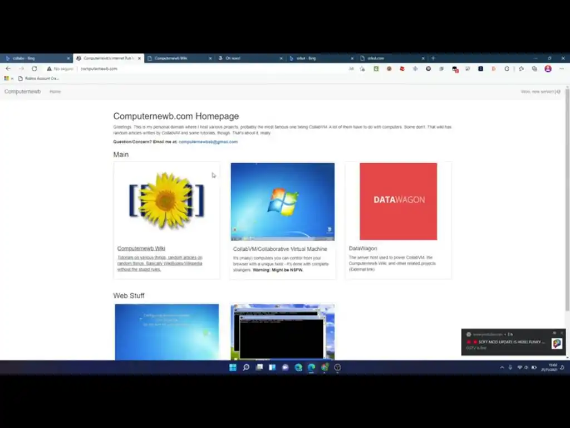Open the Apps grid icon in bookmarks bar

click(6, 78)
